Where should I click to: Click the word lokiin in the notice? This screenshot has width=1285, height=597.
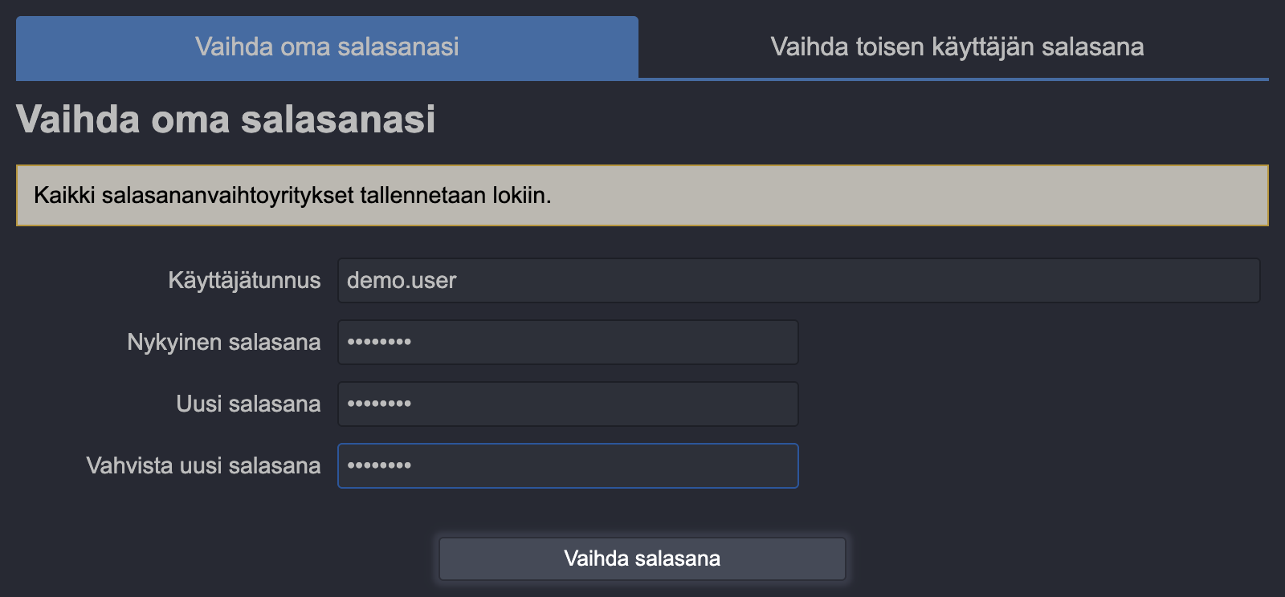point(521,195)
